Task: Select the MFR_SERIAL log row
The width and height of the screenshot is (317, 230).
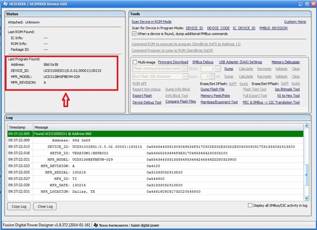Action: point(155,172)
